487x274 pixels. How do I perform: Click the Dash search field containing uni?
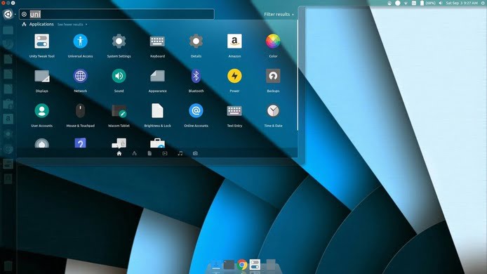pos(116,14)
